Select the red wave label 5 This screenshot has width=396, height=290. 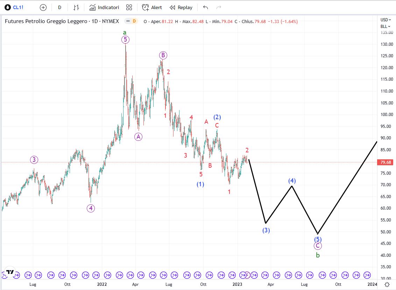pyautogui.click(x=201, y=174)
